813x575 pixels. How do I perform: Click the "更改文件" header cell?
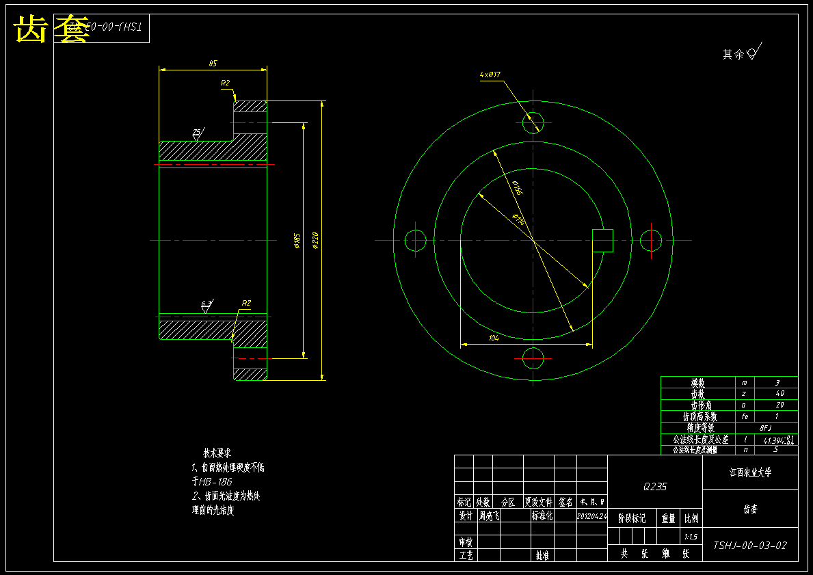(x=539, y=502)
